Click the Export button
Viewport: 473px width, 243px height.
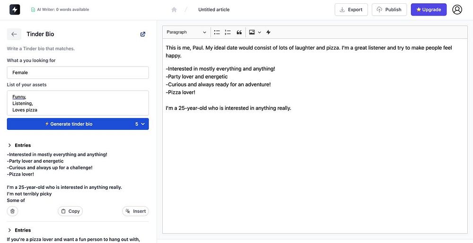click(351, 9)
